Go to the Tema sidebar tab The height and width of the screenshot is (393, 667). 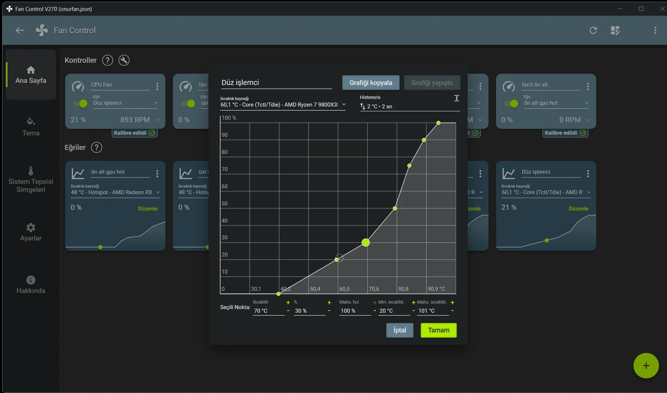pyautogui.click(x=31, y=126)
